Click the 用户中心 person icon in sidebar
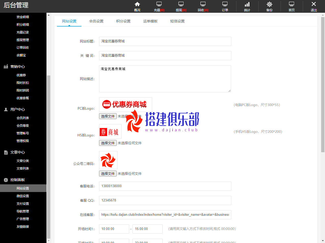 coord(6,109)
